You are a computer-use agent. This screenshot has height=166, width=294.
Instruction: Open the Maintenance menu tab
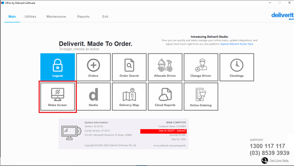[x=56, y=17]
